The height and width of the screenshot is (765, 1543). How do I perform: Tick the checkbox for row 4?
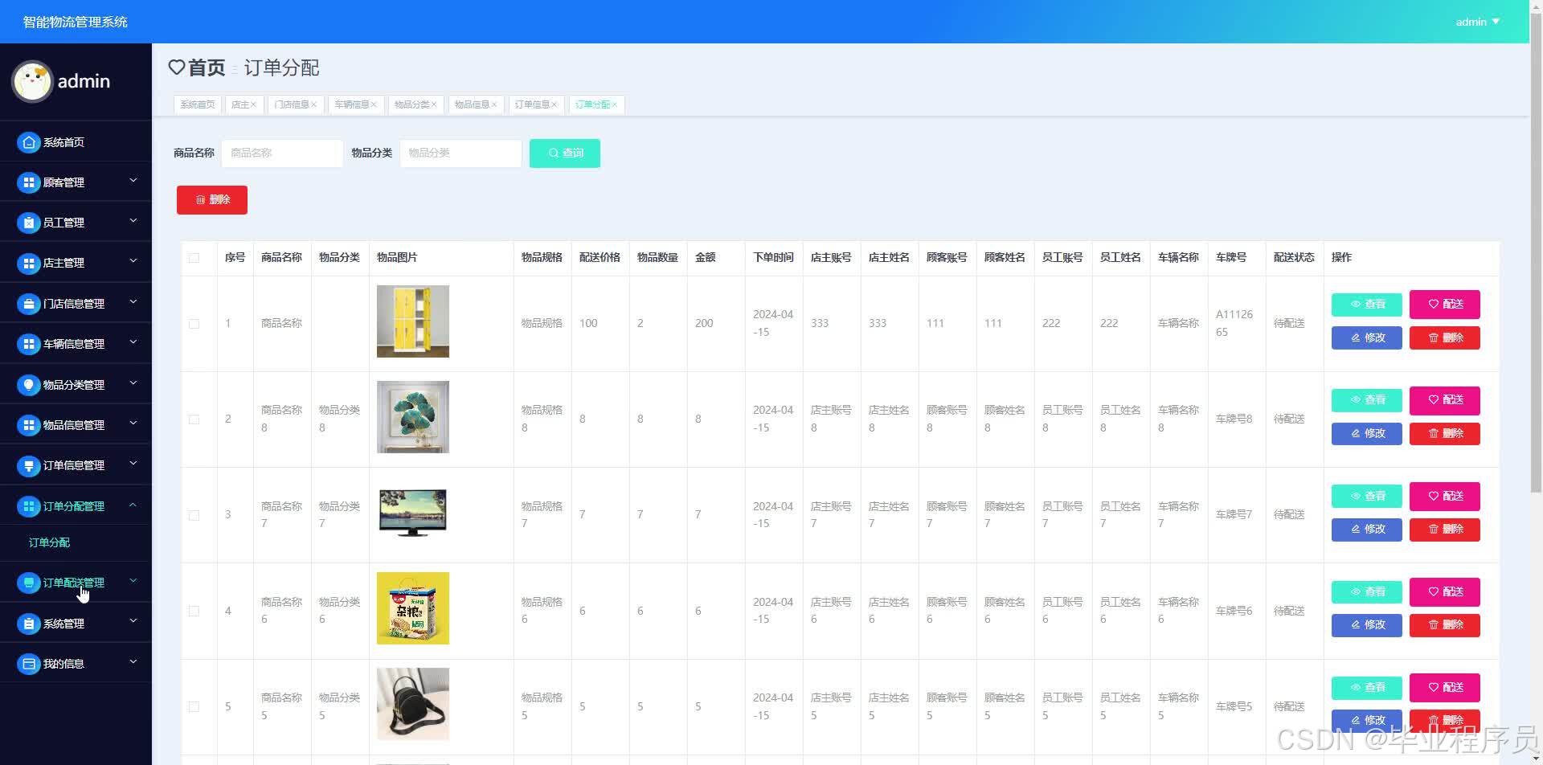coord(194,611)
